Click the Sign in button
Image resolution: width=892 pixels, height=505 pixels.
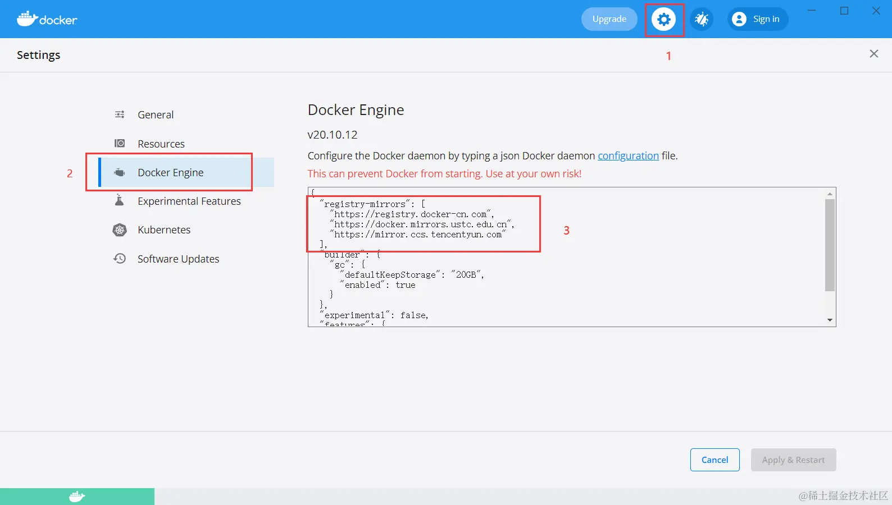(758, 19)
